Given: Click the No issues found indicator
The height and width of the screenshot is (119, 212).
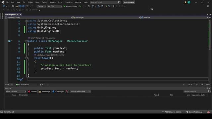Looking at the screenshot, I should tap(23, 85).
